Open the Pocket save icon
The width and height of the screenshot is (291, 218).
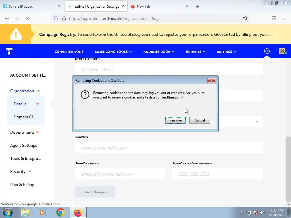coord(274,18)
